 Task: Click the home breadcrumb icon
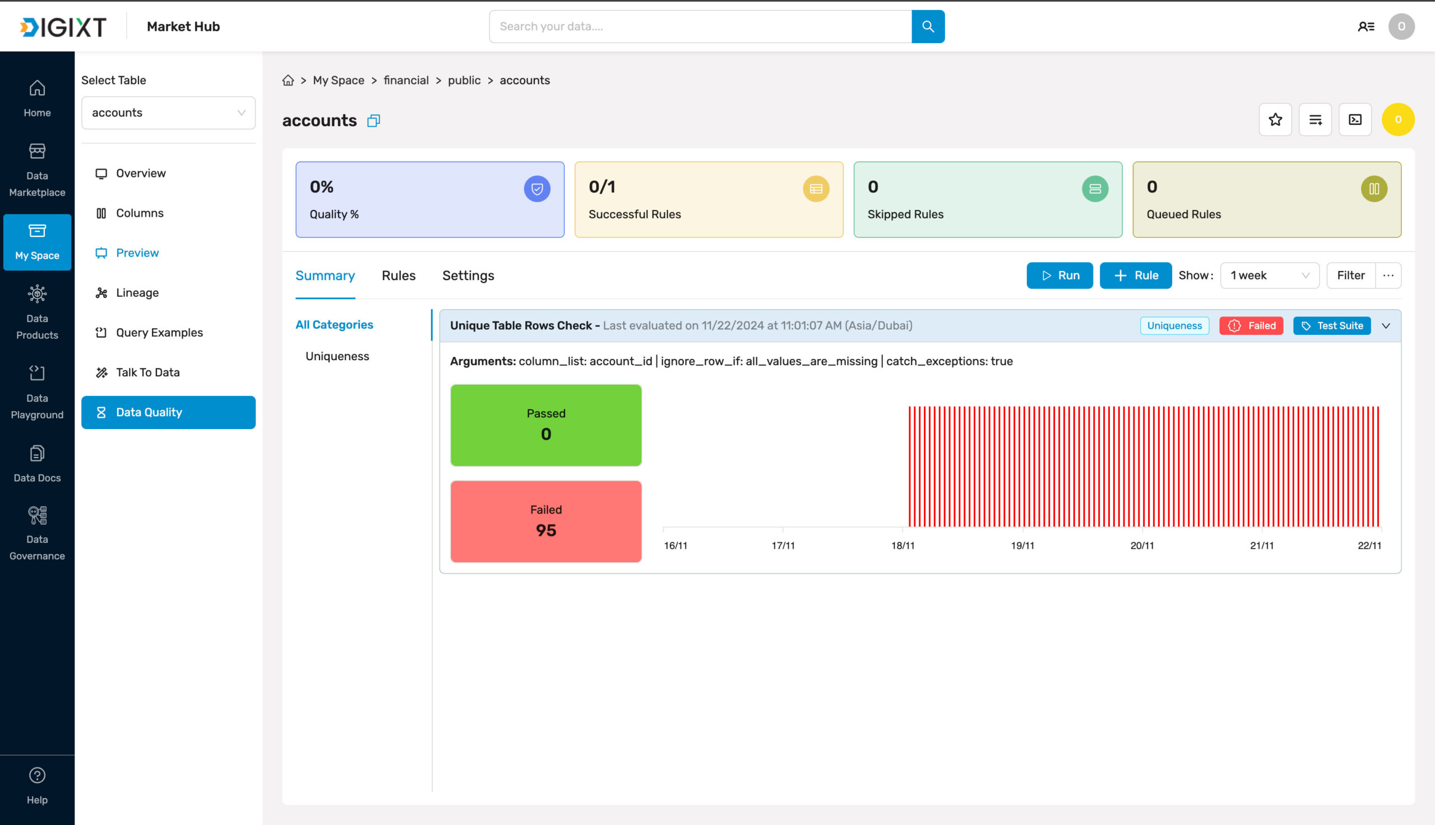(x=288, y=81)
